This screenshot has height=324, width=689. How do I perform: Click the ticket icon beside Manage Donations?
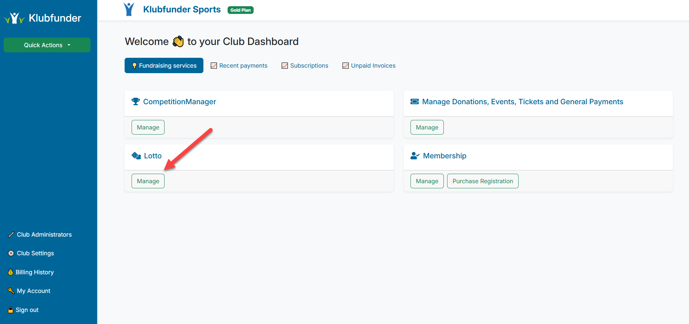(414, 102)
